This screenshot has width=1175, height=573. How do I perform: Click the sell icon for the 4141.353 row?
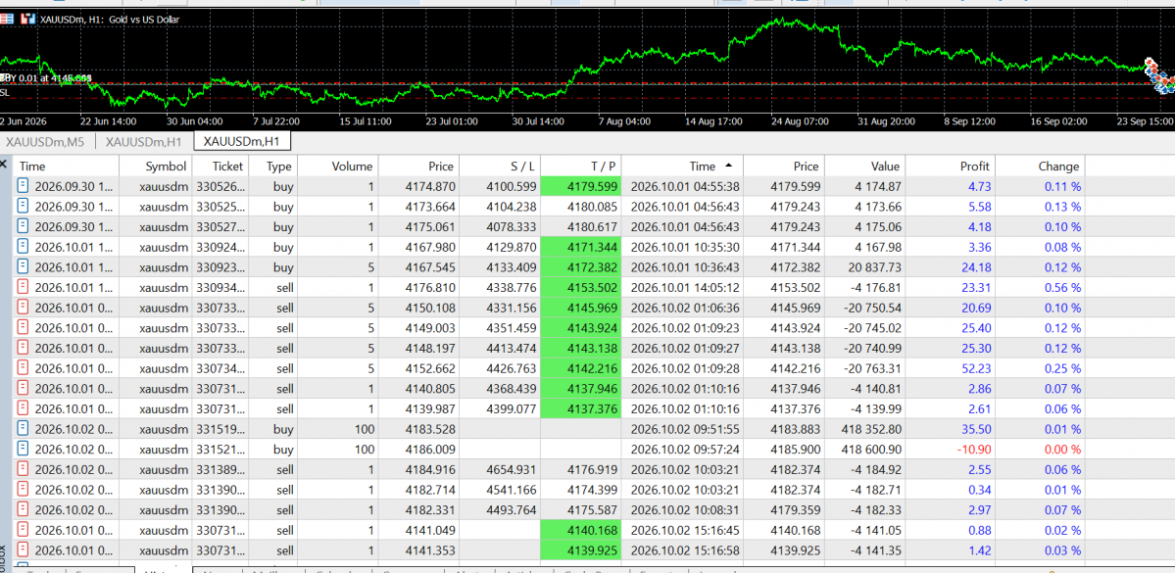click(23, 549)
